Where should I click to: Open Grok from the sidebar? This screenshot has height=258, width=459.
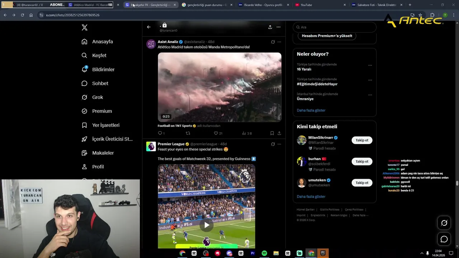[92, 97]
